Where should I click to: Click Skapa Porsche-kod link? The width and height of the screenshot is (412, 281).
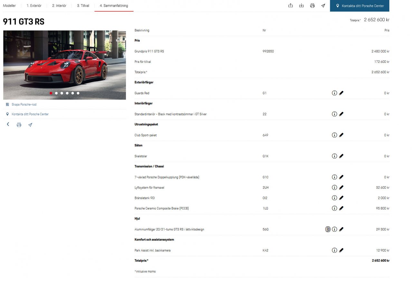[24, 104]
